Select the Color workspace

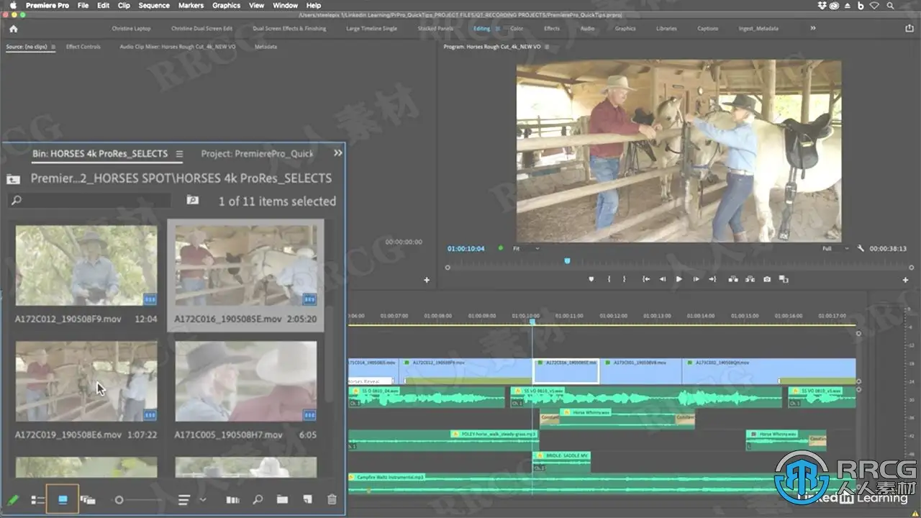coord(517,29)
